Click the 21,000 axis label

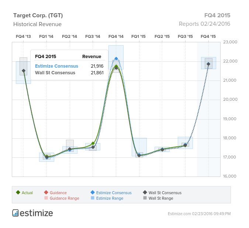coord(229,80)
